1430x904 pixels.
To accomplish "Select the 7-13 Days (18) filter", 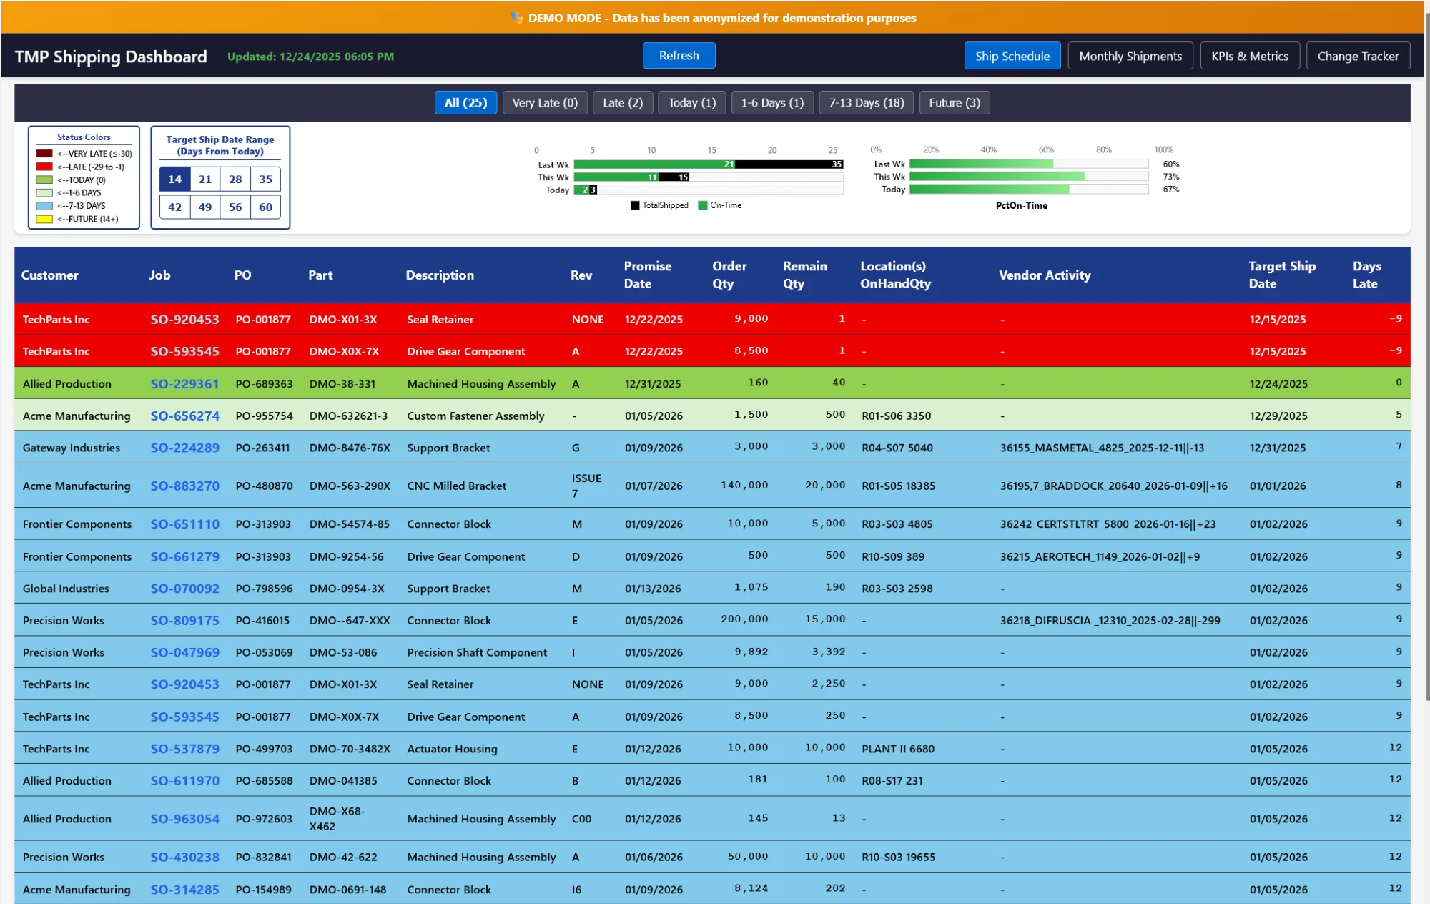I will (x=865, y=102).
